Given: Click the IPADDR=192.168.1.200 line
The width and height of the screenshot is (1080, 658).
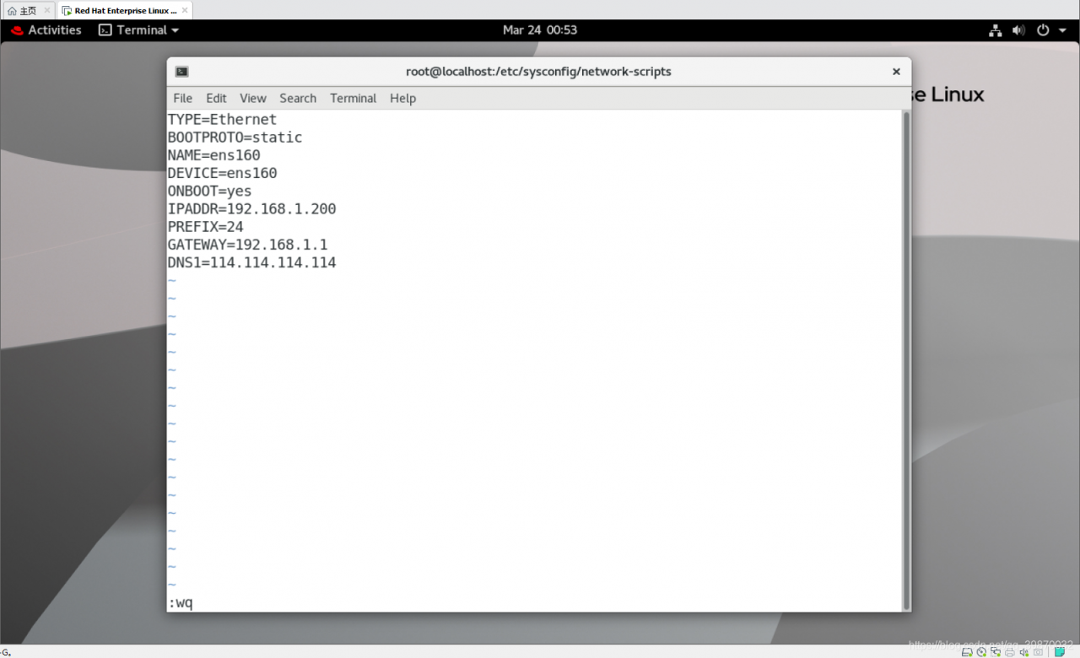Looking at the screenshot, I should 252,209.
